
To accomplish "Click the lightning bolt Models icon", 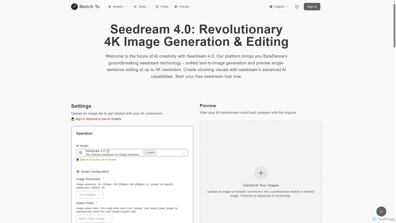I will tap(110, 7).
